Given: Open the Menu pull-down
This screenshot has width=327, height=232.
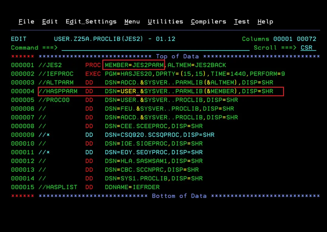Looking at the screenshot, I should (x=132, y=21).
